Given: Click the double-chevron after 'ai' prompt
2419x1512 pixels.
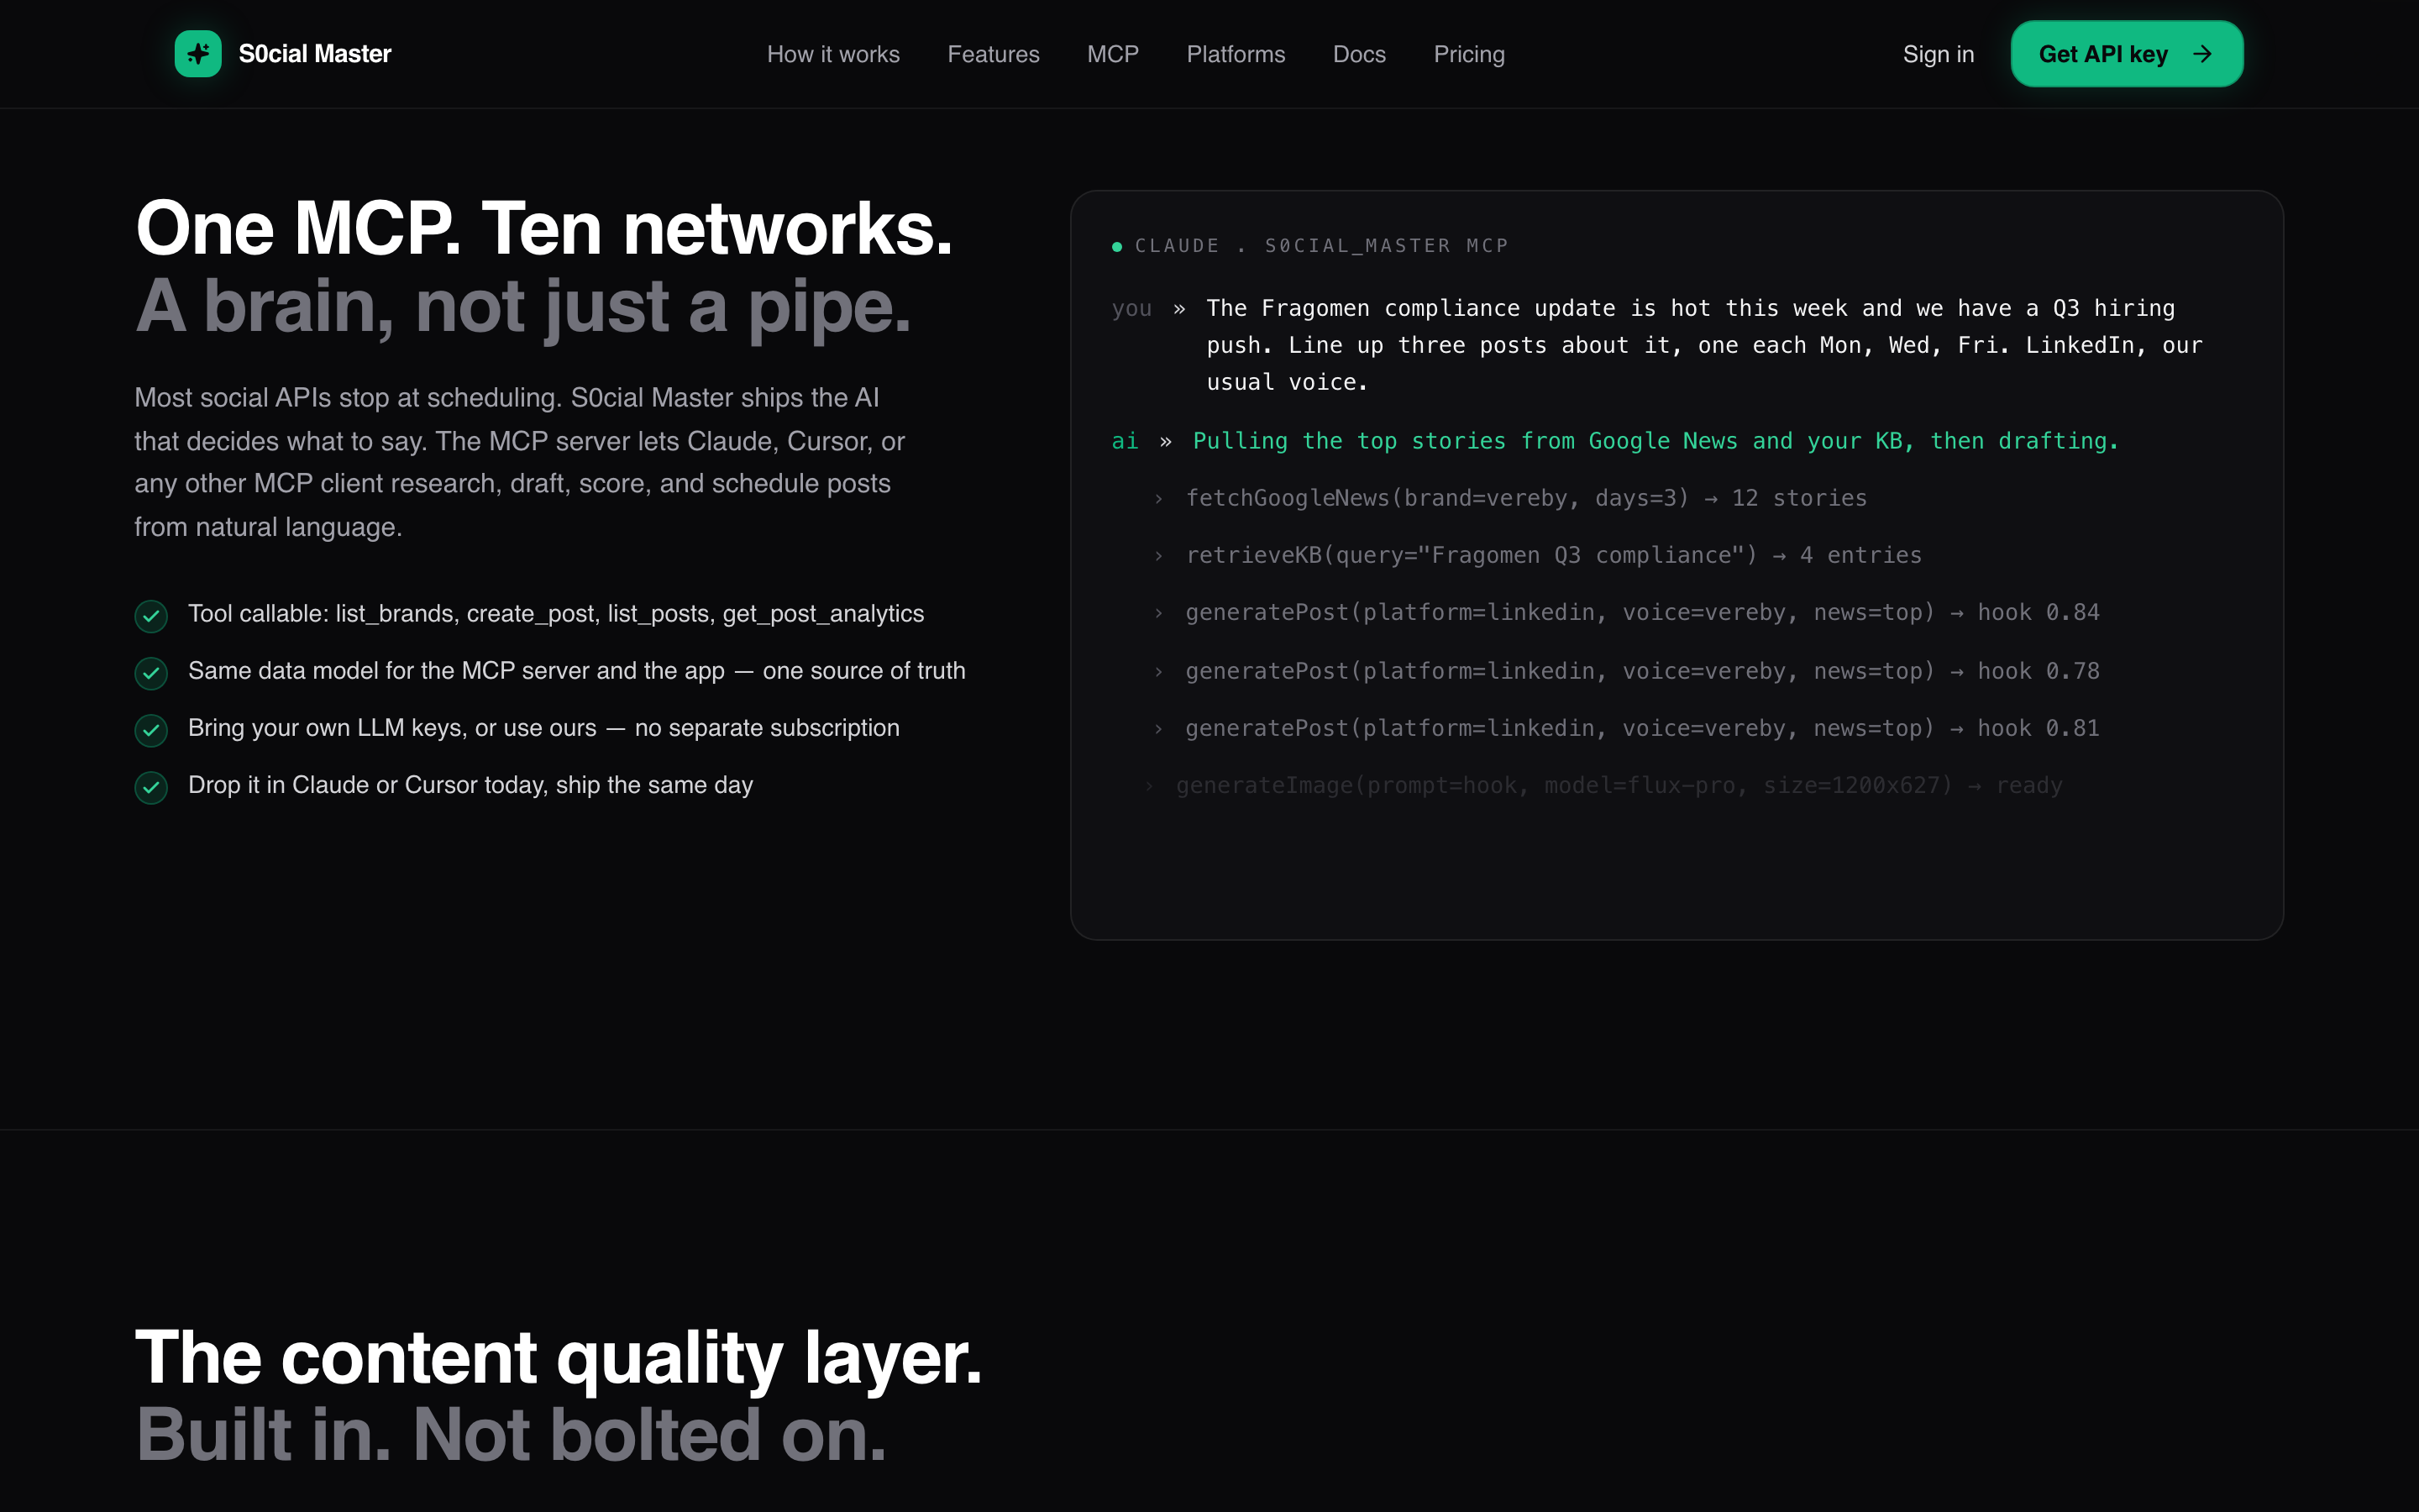Looking at the screenshot, I should (1166, 442).
